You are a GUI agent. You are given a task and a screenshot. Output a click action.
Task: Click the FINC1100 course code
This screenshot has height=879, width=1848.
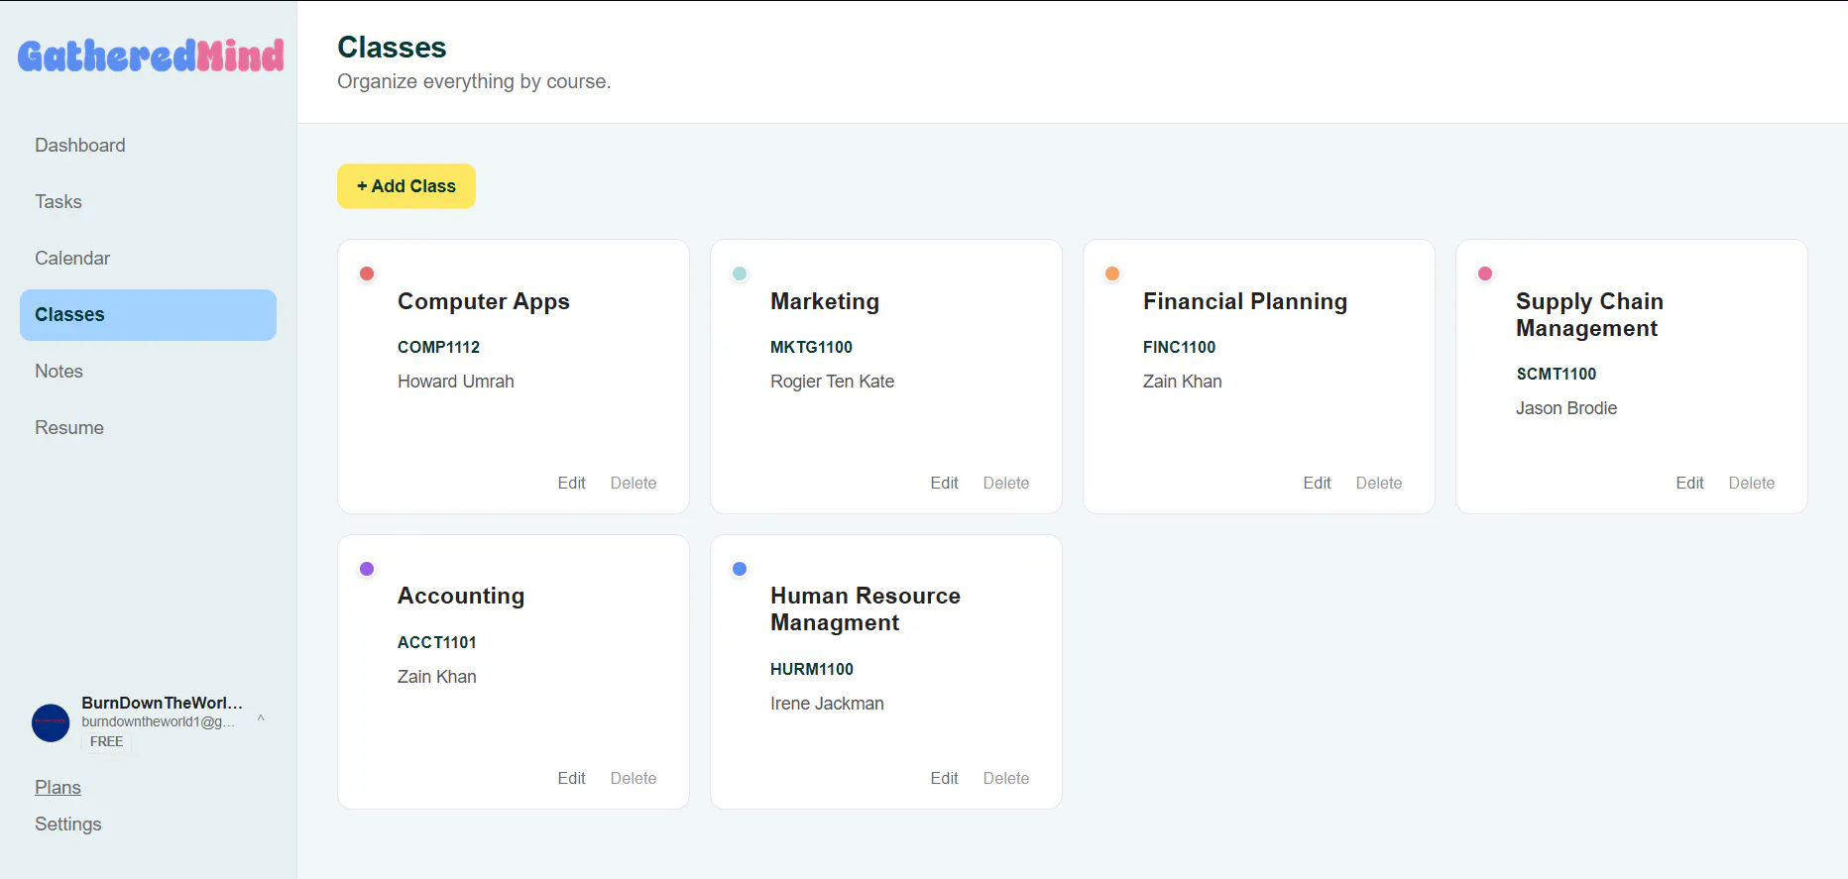pos(1179,347)
